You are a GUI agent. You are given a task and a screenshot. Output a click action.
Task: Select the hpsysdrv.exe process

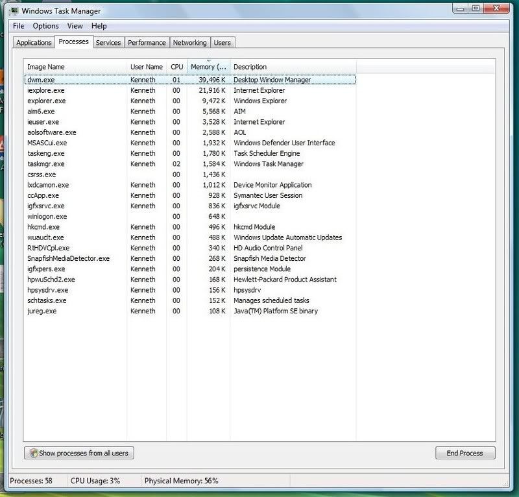pyautogui.click(x=190, y=290)
